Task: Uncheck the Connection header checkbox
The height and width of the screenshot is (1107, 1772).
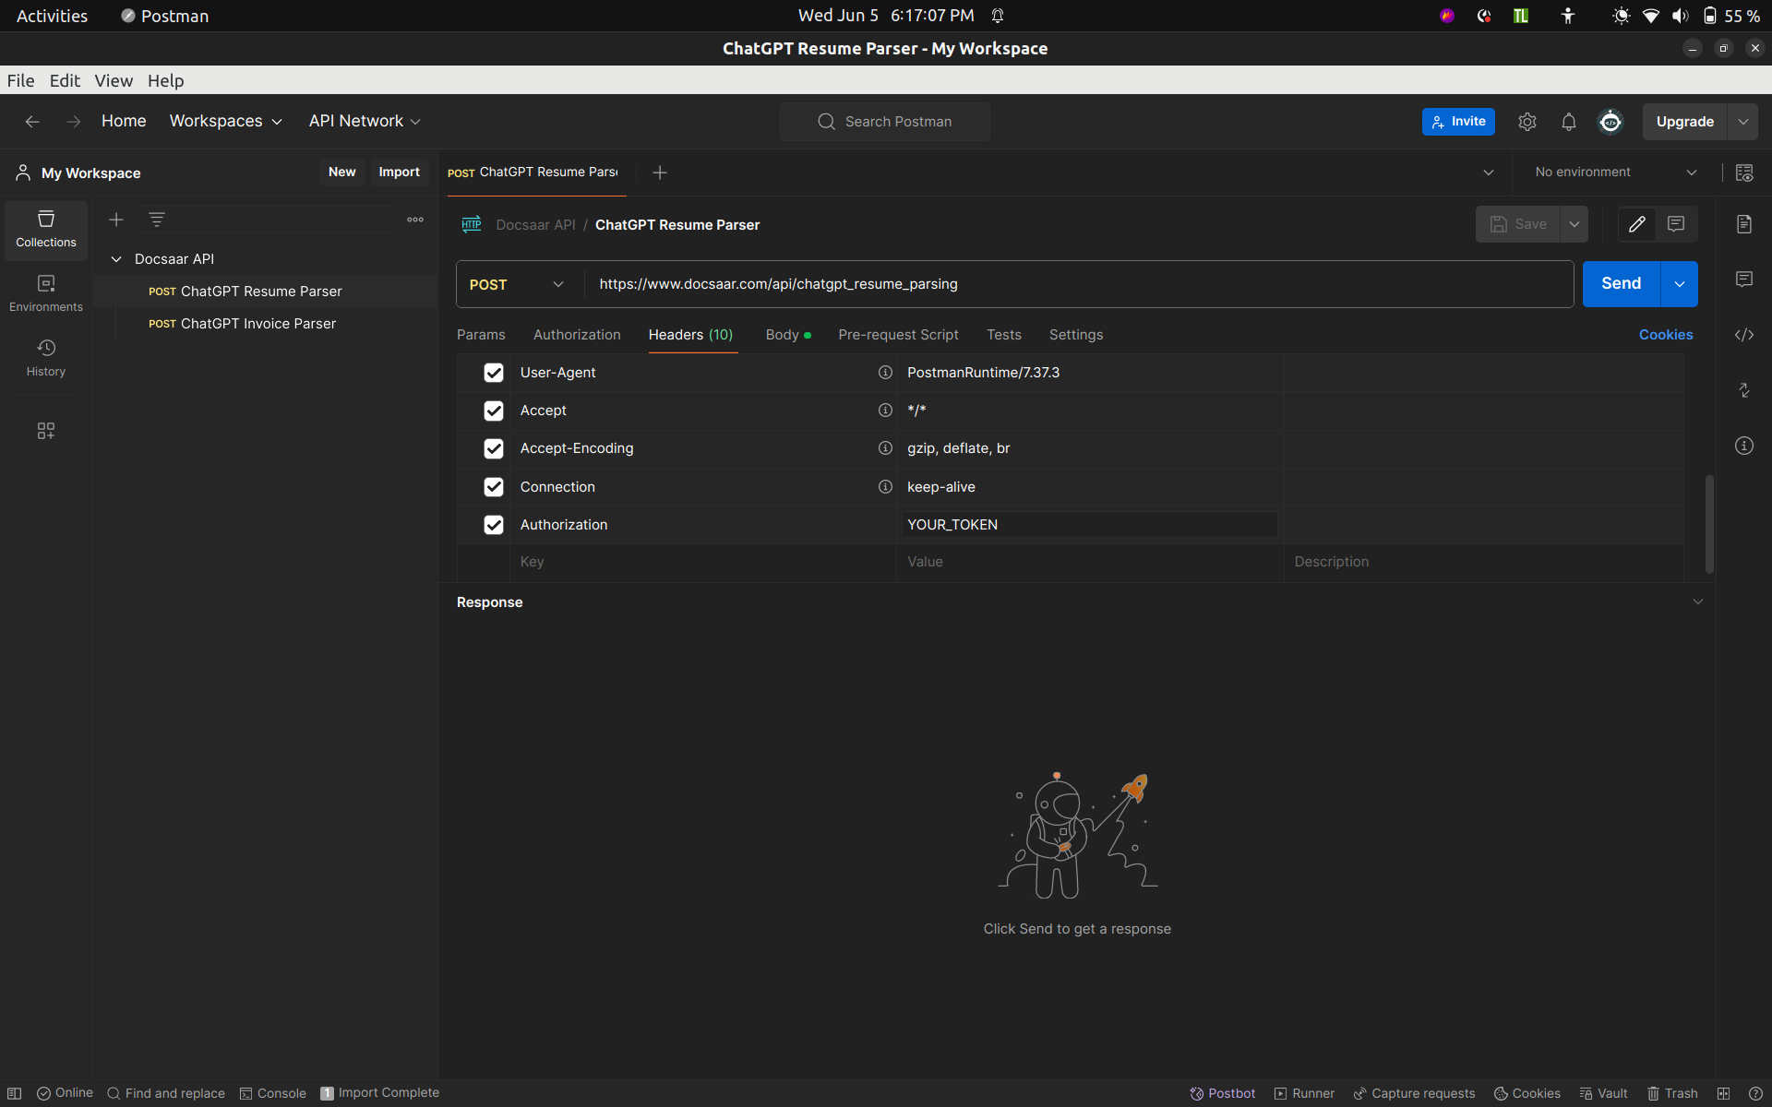Action: [x=494, y=487]
